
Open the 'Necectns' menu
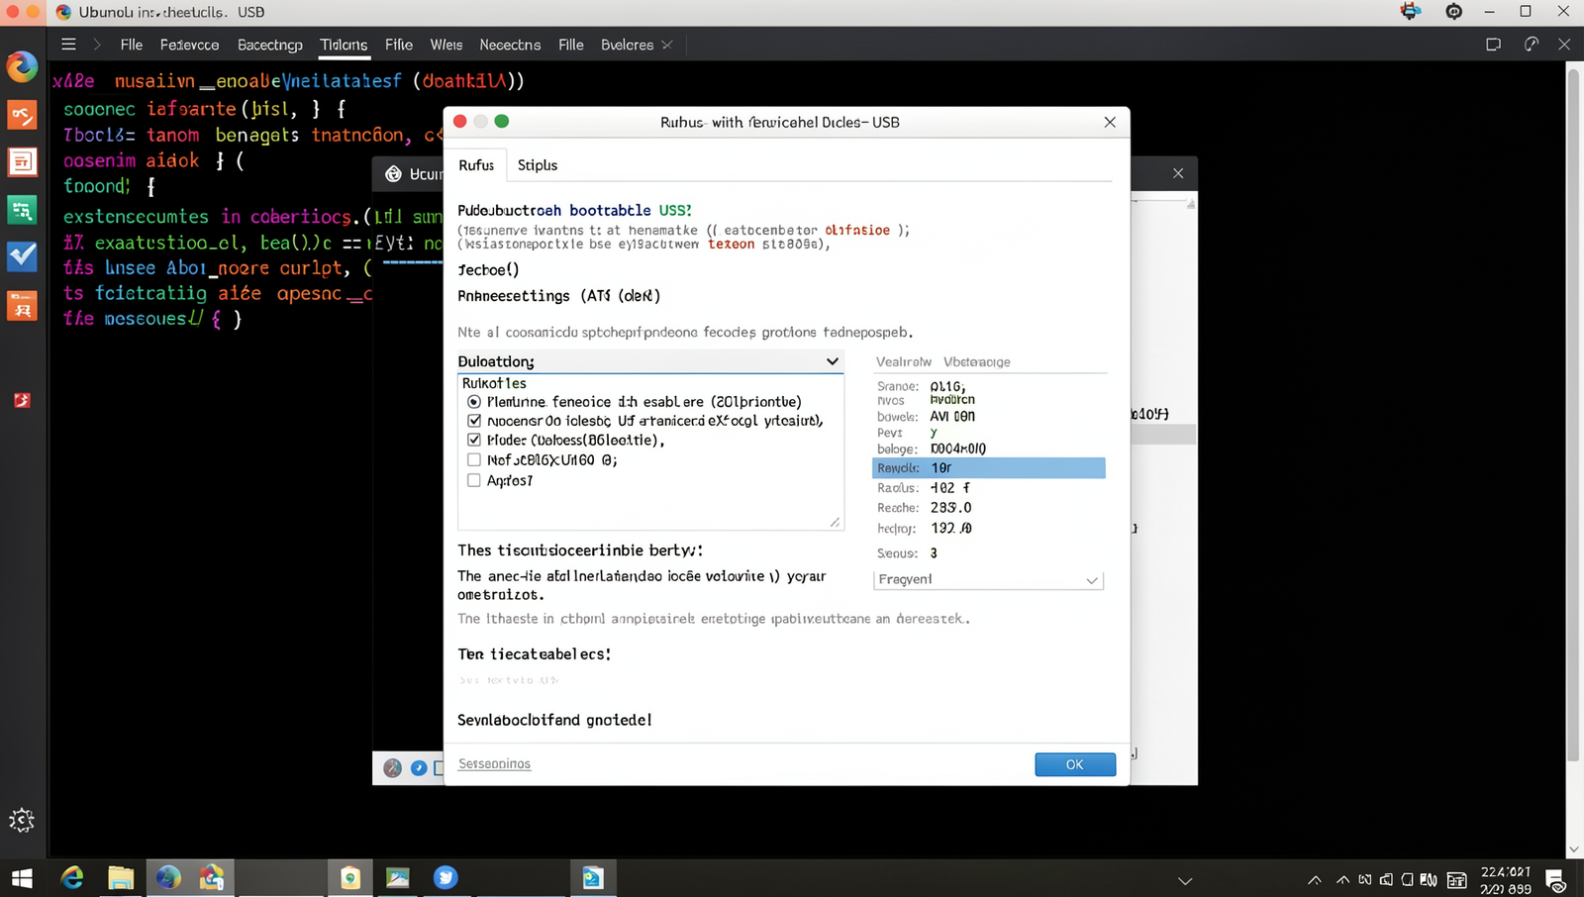tap(510, 45)
